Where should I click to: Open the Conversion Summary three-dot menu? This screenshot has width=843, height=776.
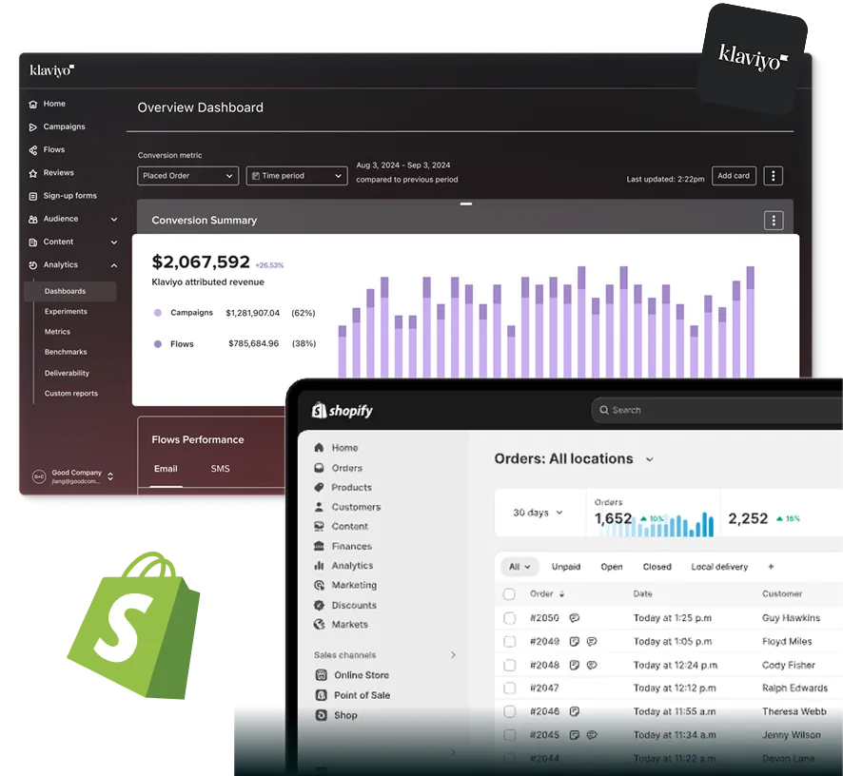pos(774,221)
